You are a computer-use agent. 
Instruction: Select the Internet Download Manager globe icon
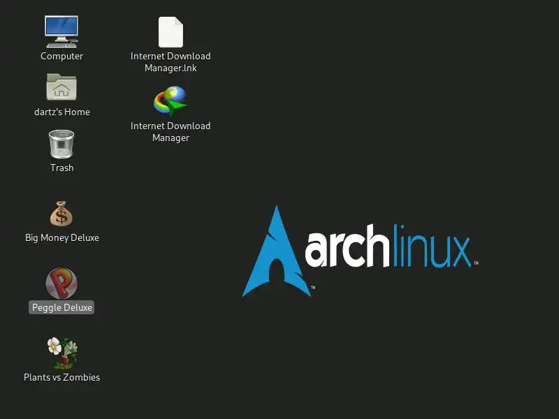[170, 101]
